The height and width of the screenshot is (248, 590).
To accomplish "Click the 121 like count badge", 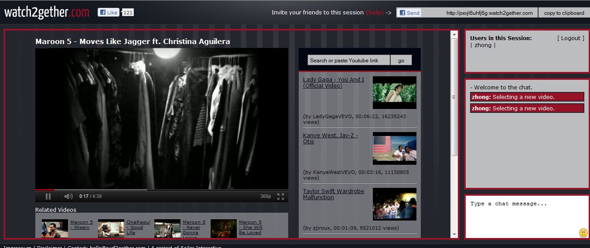I will [x=127, y=13].
